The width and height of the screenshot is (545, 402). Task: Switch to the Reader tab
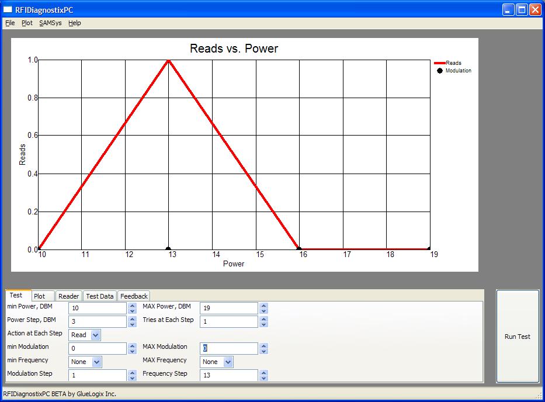pyautogui.click(x=68, y=296)
